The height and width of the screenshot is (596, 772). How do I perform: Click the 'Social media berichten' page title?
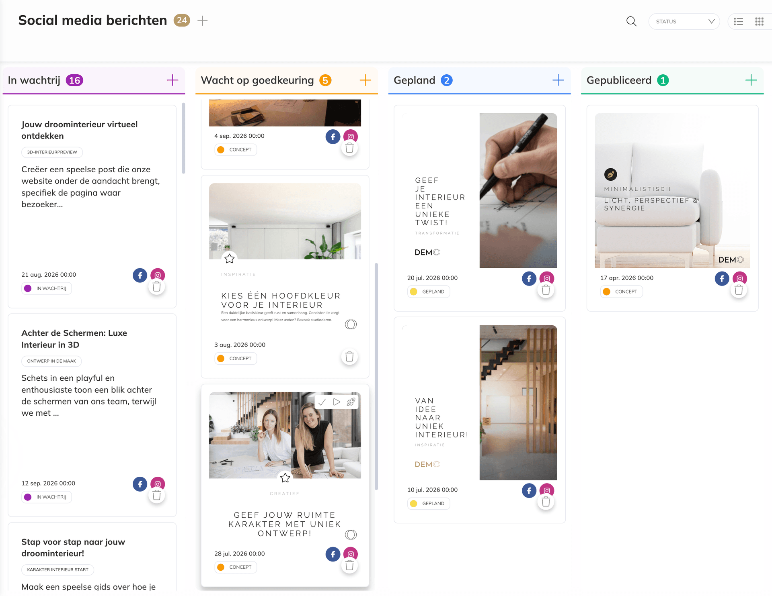pos(92,20)
